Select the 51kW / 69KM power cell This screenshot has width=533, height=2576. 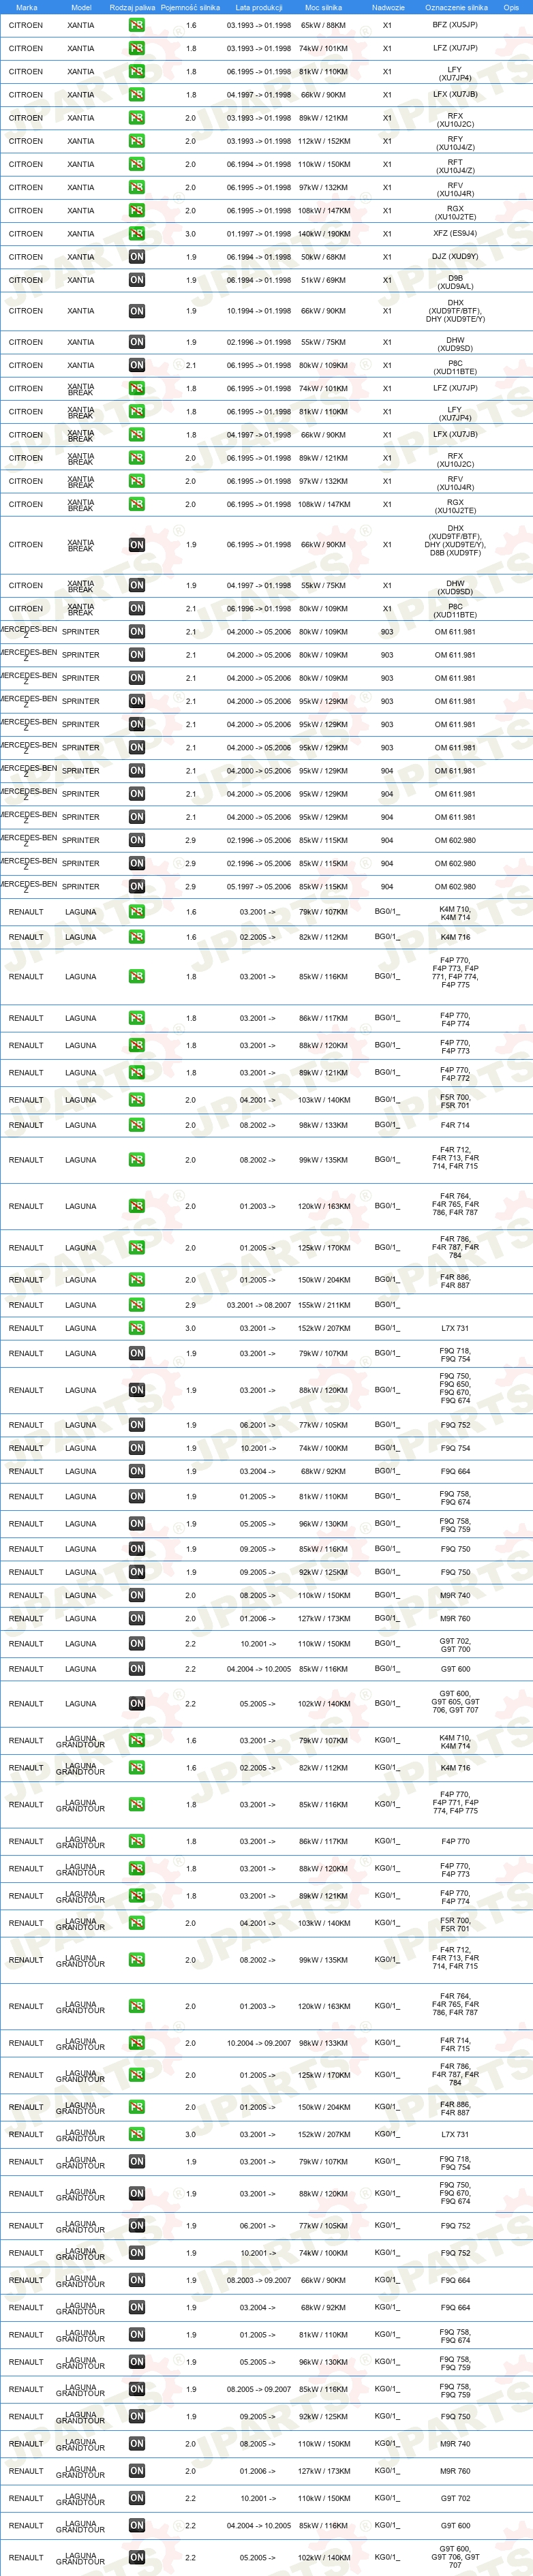[324, 280]
